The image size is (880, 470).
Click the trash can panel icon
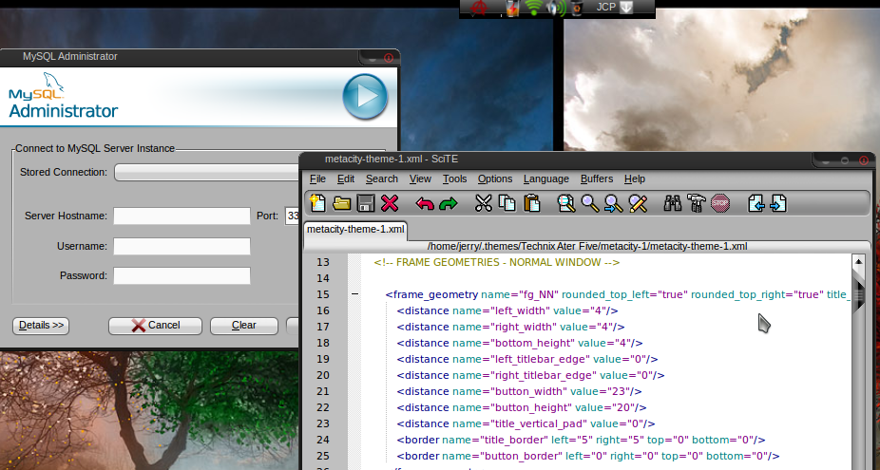577,8
